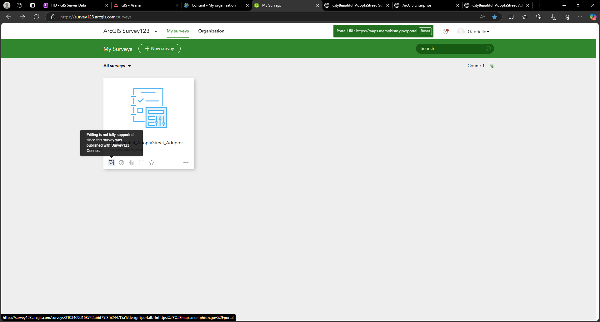Screen dimensions: 600x322
Task: Click the browser Forward arrow
Action: (x=22, y=17)
